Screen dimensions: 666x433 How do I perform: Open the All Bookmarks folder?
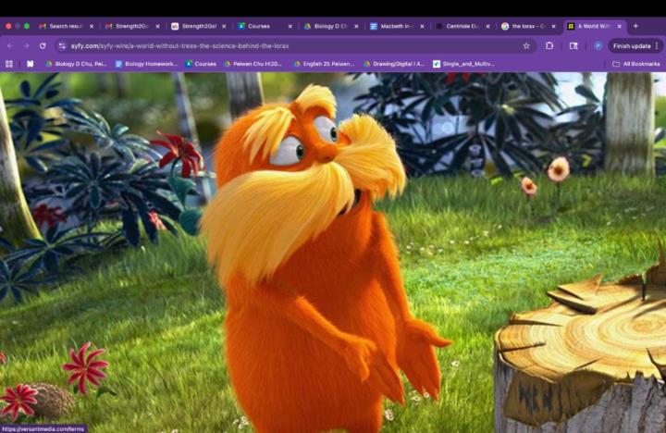636,64
